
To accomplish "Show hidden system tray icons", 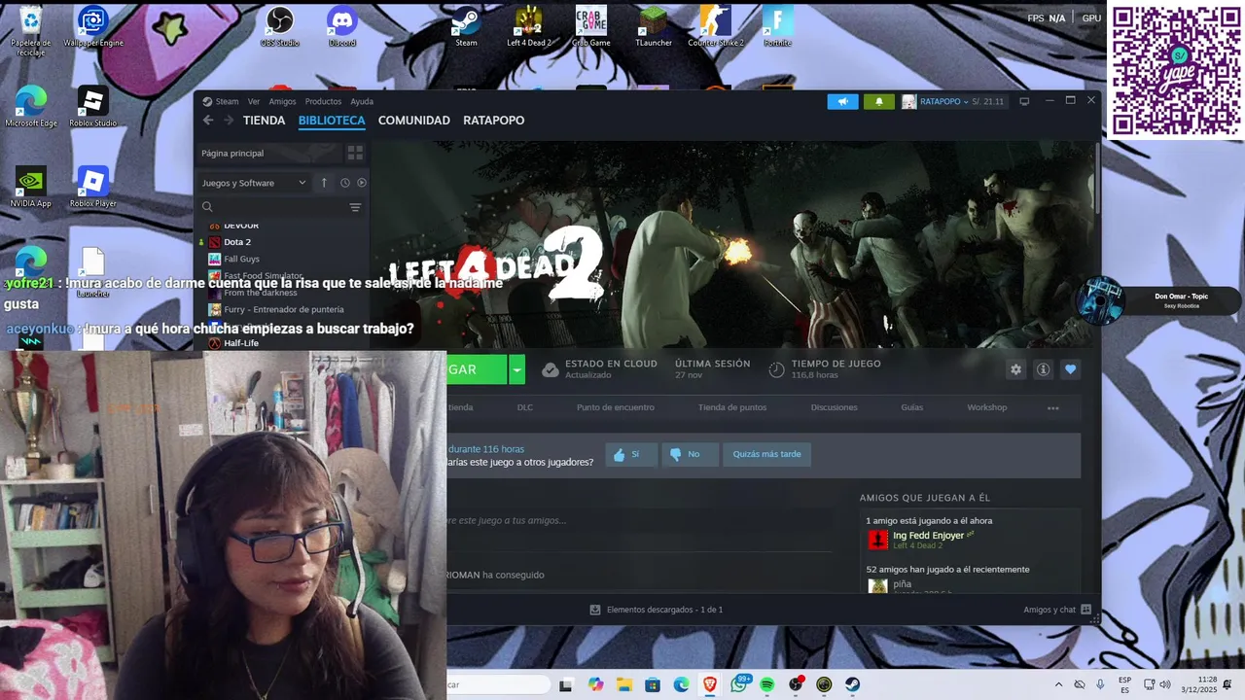I will click(x=1058, y=684).
